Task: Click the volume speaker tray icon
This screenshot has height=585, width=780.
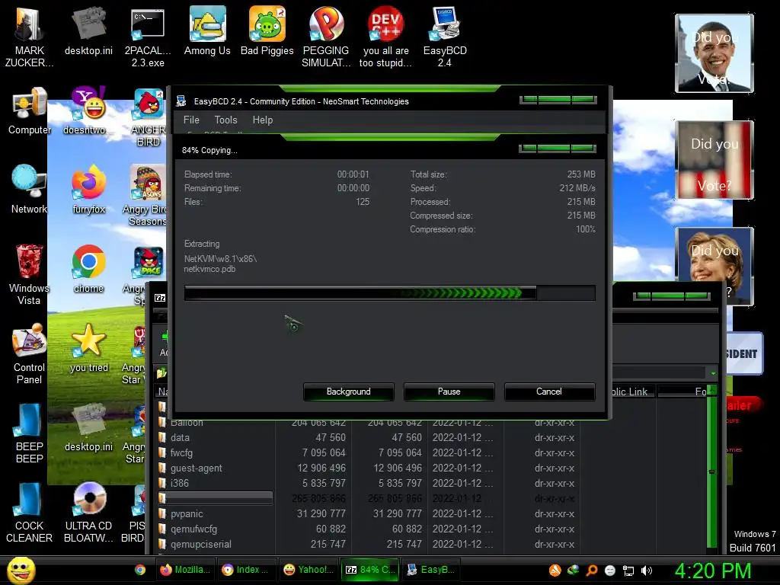Action: tap(647, 571)
